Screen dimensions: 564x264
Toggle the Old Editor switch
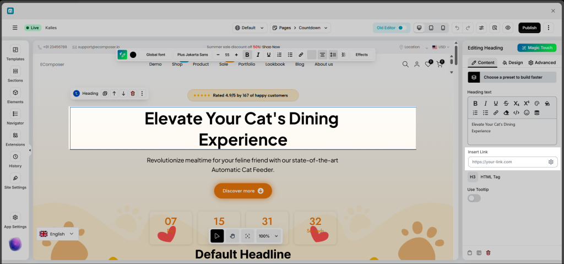coord(400,28)
